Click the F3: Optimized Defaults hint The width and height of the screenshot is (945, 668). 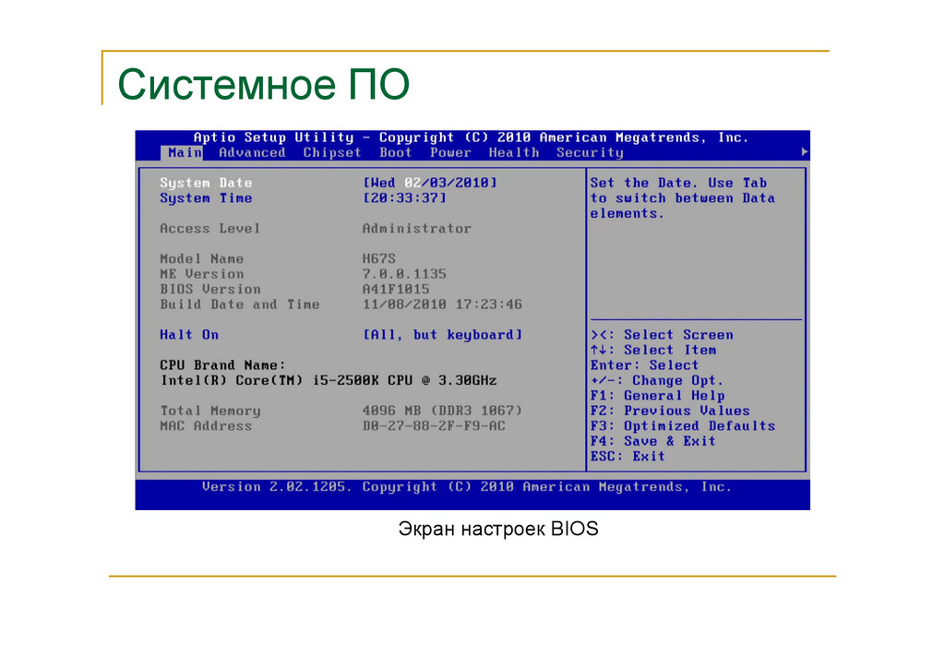pyautogui.click(x=683, y=426)
